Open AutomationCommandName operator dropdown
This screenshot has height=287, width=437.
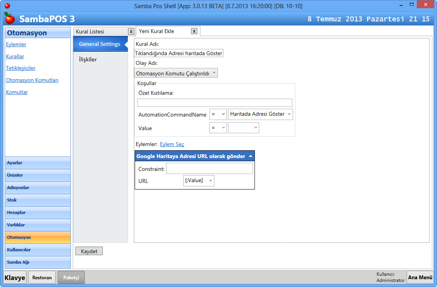[x=218, y=114]
